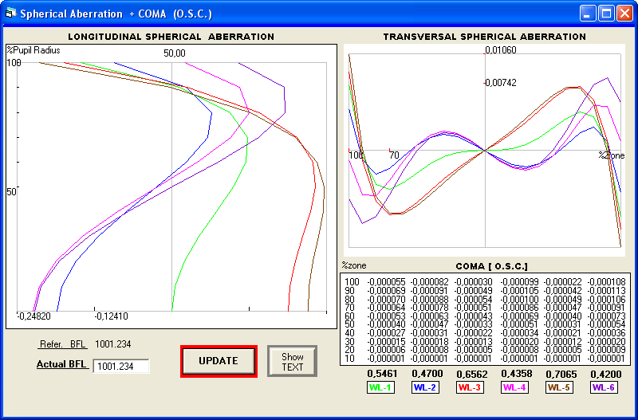The image size is (638, 420).
Task: Select the purple WL-6 wavelength box
Action: coord(605,388)
